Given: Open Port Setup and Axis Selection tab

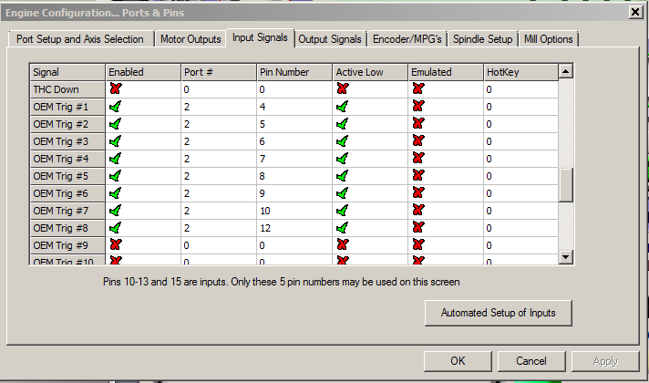Looking at the screenshot, I should coord(80,39).
